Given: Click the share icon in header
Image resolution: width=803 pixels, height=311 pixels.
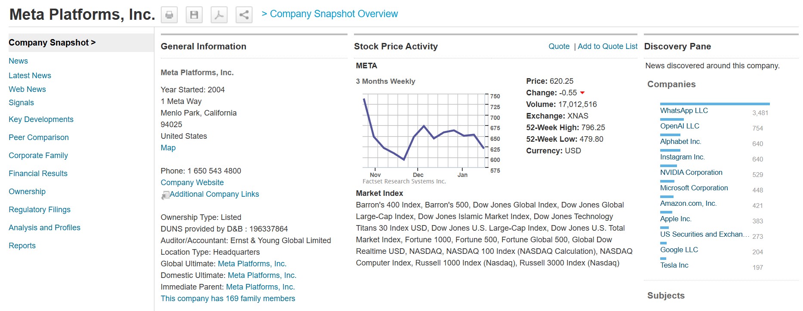Looking at the screenshot, I should click(244, 15).
